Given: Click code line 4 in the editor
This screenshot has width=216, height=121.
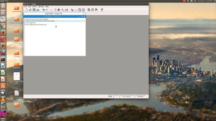Looking at the screenshot, I should [x=36, y=25].
